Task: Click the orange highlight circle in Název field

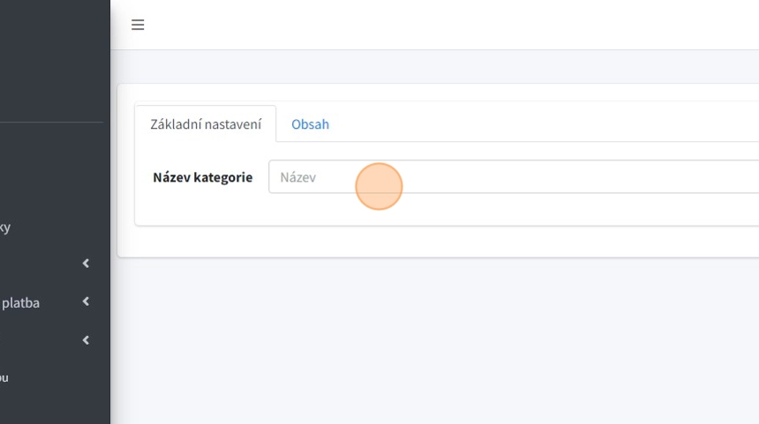Action: [x=379, y=186]
